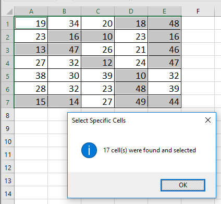Select row 1 header
This screenshot has height=204, width=221.
7,23
